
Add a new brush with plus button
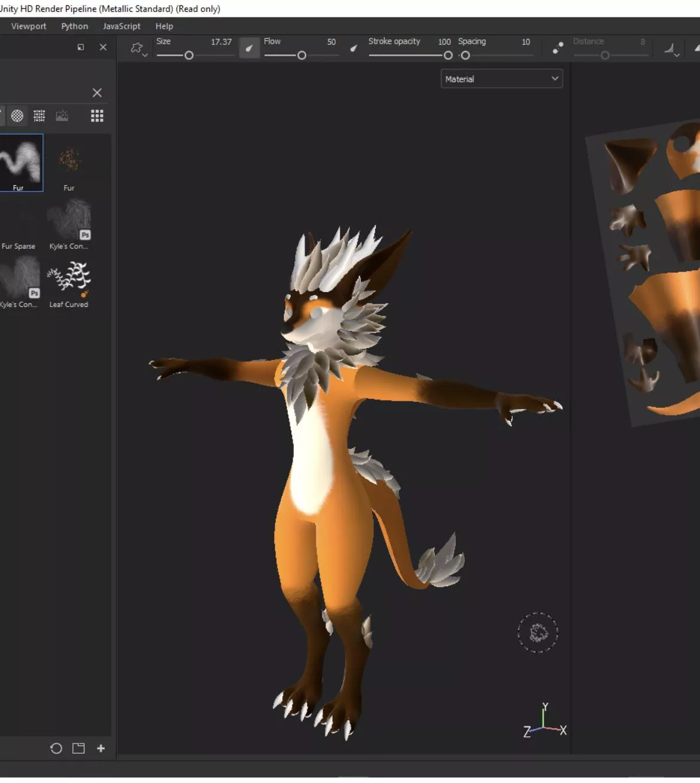(x=101, y=748)
